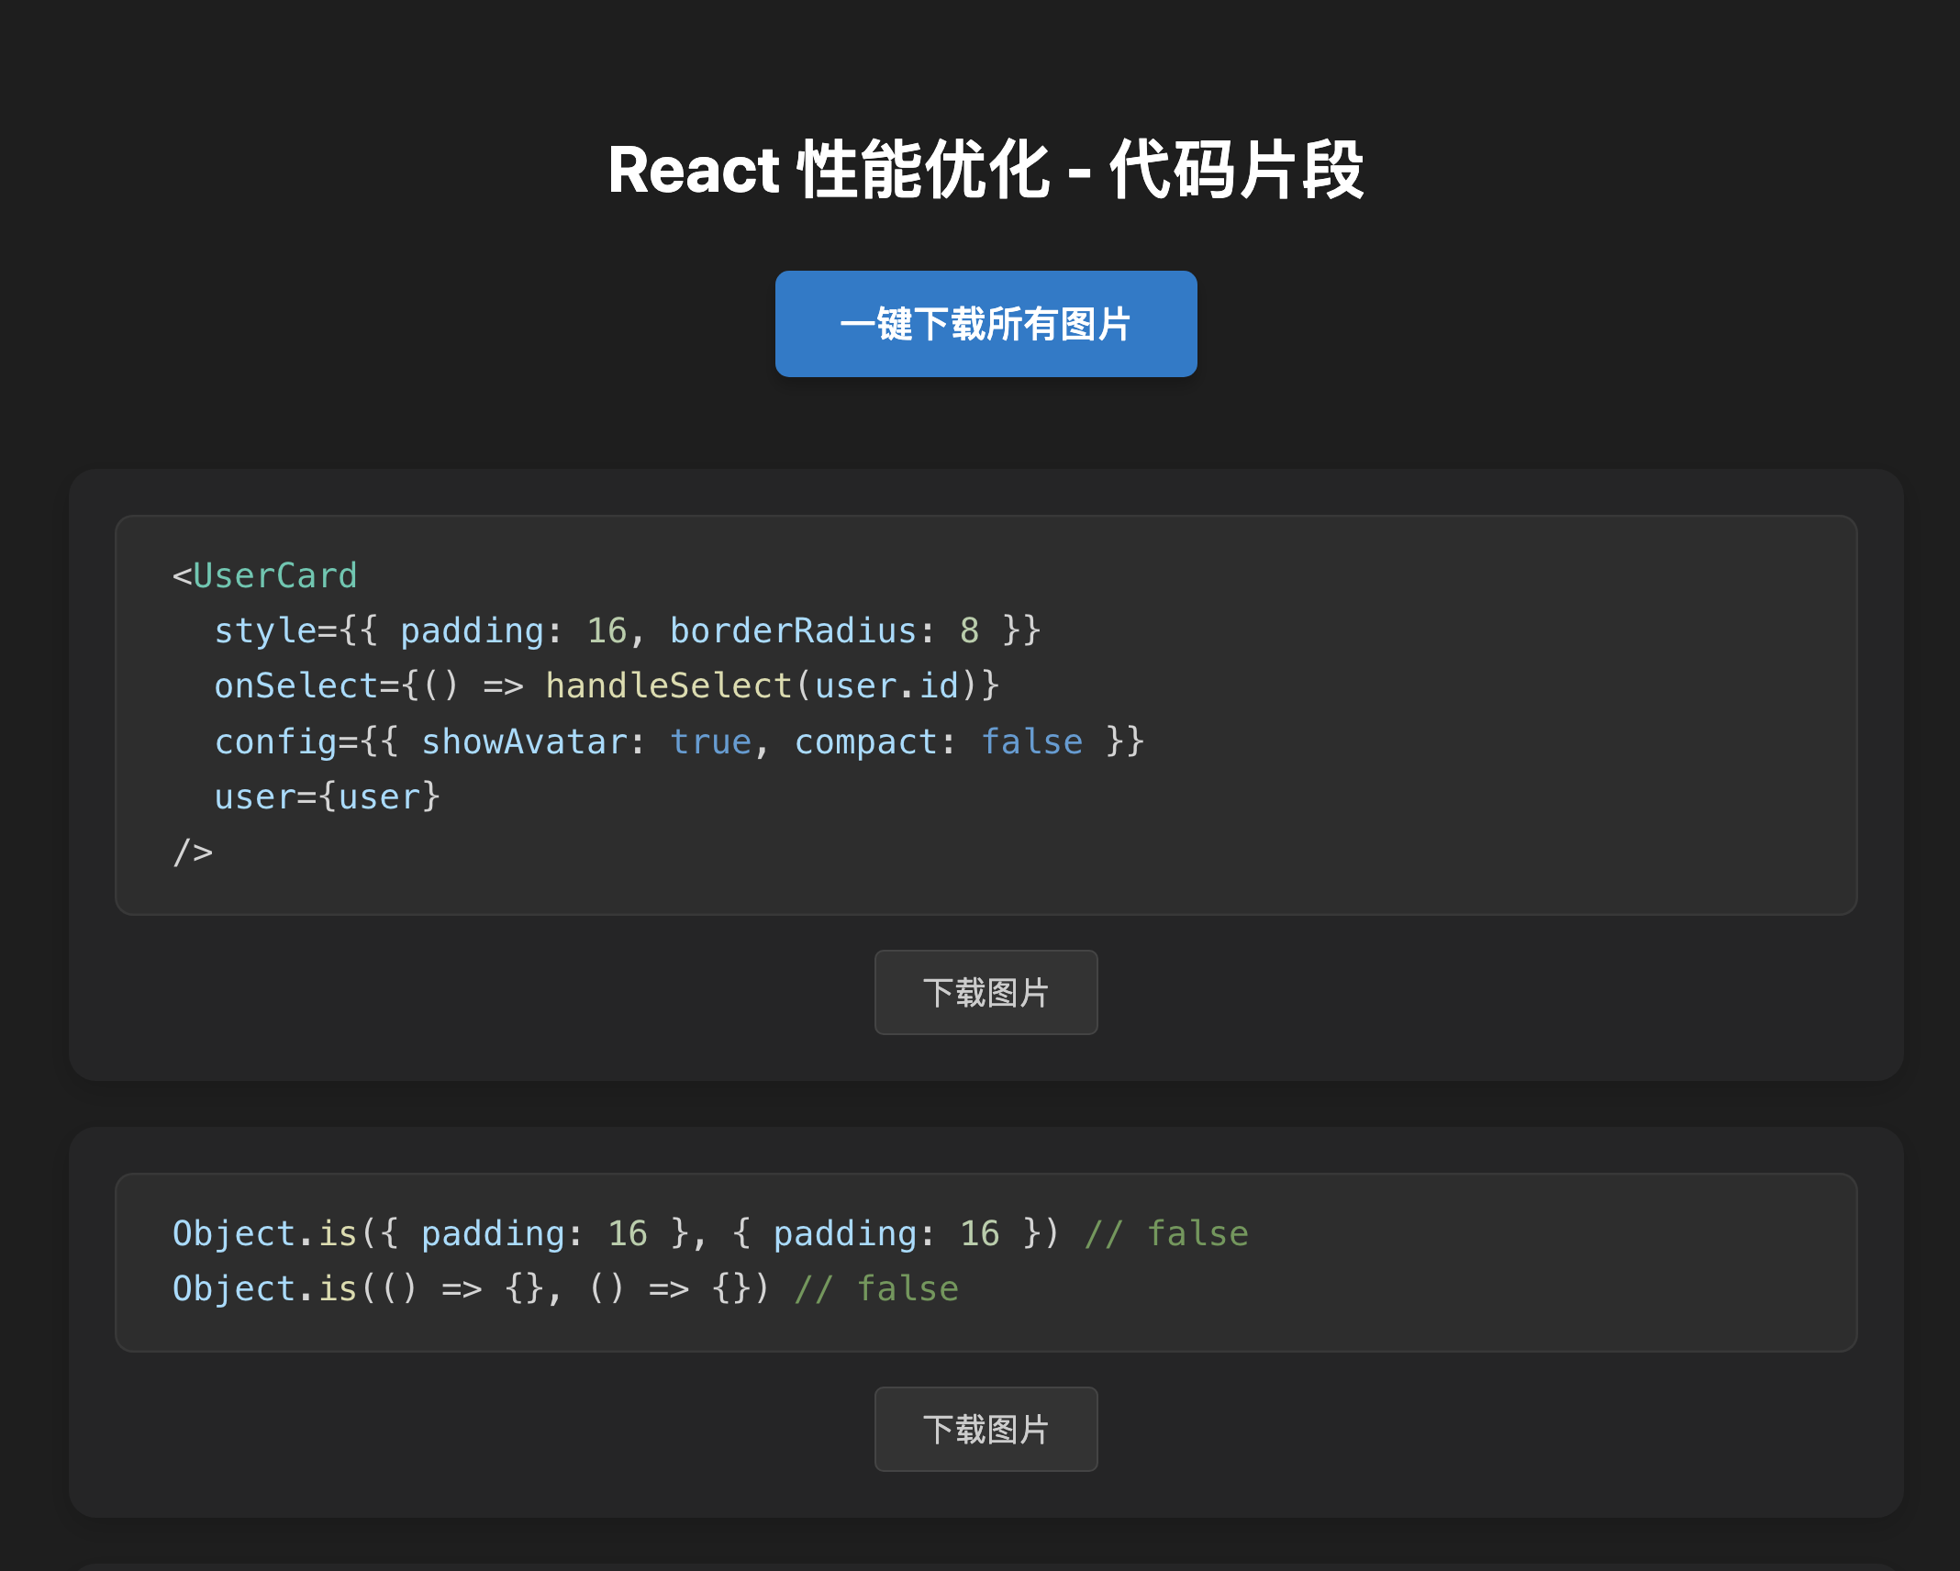Click the showAvatar key in config
1960x1571 pixels.
524,742
